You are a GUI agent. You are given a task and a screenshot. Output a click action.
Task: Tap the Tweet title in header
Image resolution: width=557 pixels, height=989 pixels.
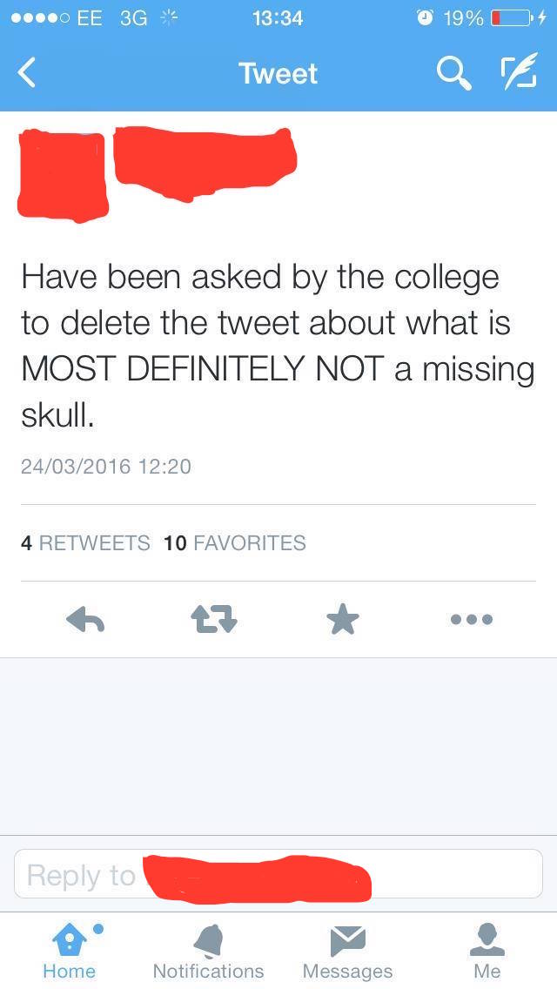pyautogui.click(x=278, y=73)
